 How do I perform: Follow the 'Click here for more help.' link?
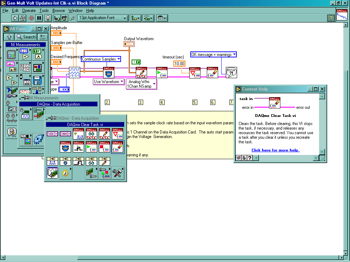(x=275, y=150)
